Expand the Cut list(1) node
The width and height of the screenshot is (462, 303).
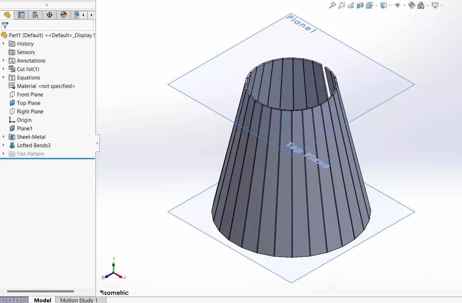point(4,69)
